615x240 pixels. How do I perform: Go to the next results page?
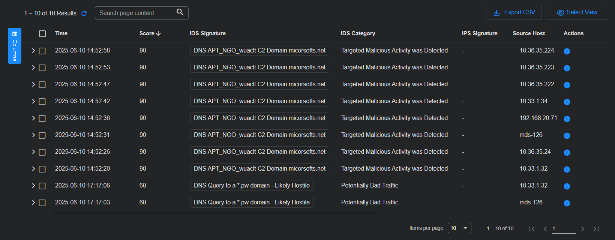coord(582,229)
